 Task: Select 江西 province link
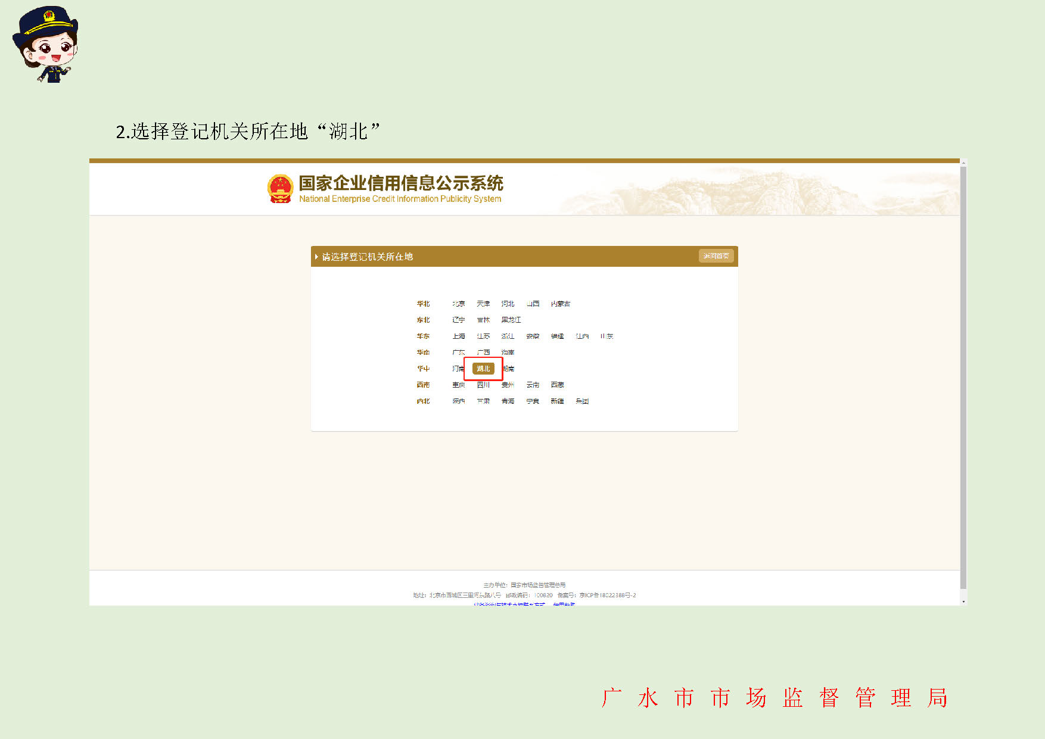(582, 336)
